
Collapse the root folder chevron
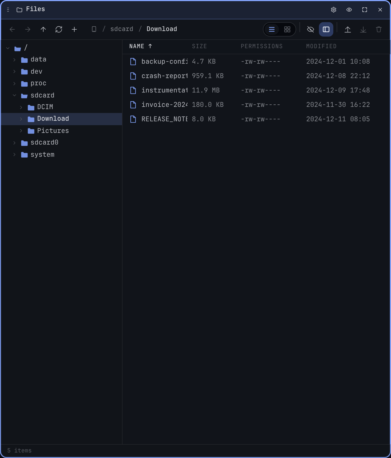coord(8,48)
